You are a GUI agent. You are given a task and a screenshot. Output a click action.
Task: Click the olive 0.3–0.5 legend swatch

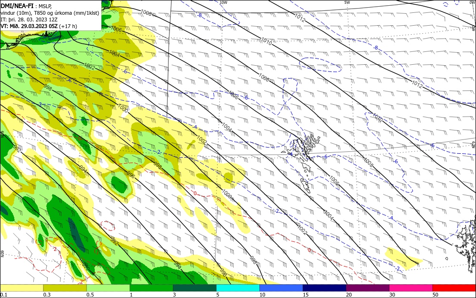pyautogui.click(x=65, y=288)
